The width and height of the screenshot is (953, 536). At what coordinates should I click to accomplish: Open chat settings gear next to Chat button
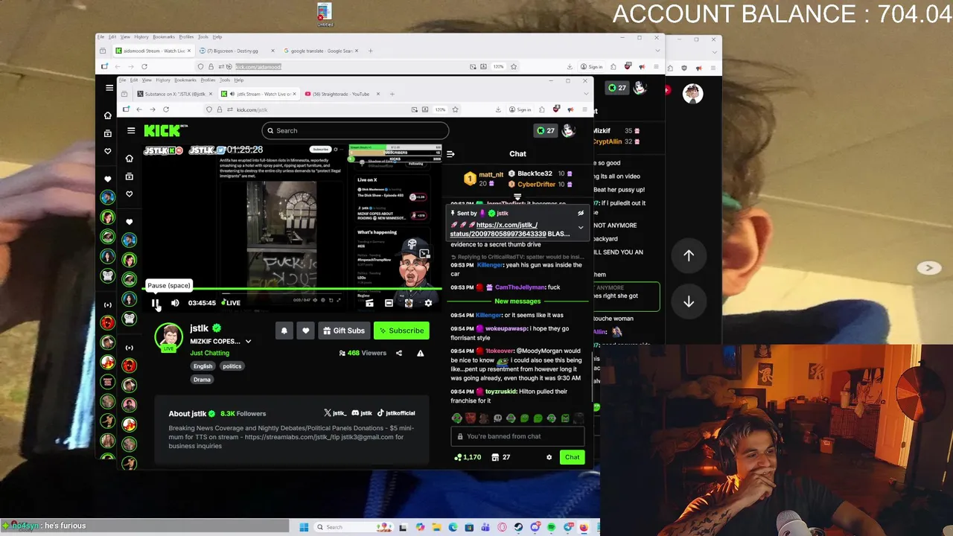click(549, 457)
